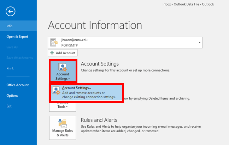Click the back arrow circle icon
Image resolution: width=229 pixels, height=145 pixels.
(x=11, y=12)
